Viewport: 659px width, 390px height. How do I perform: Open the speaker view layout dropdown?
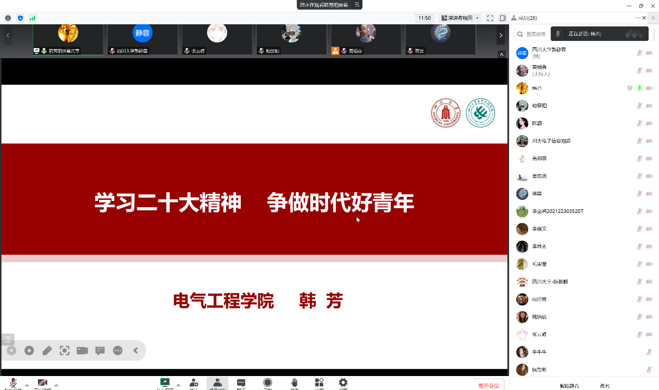460,18
